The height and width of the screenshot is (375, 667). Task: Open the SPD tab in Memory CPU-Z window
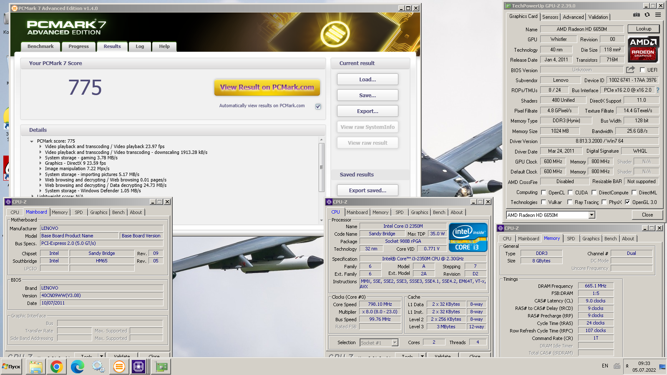click(571, 239)
